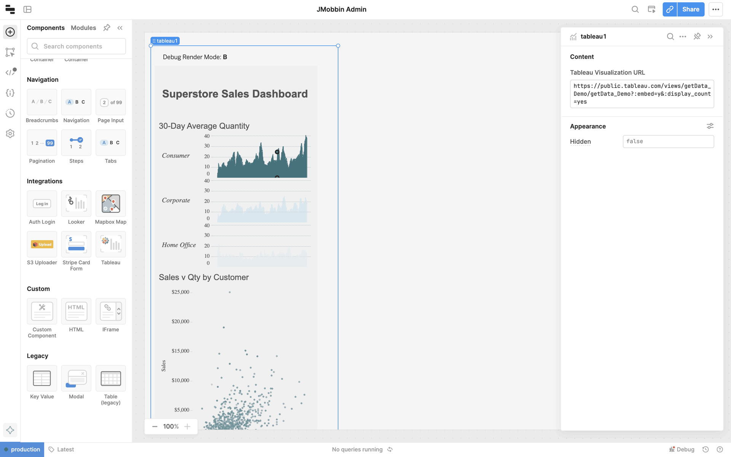Edit the Hidden value field

point(668,141)
